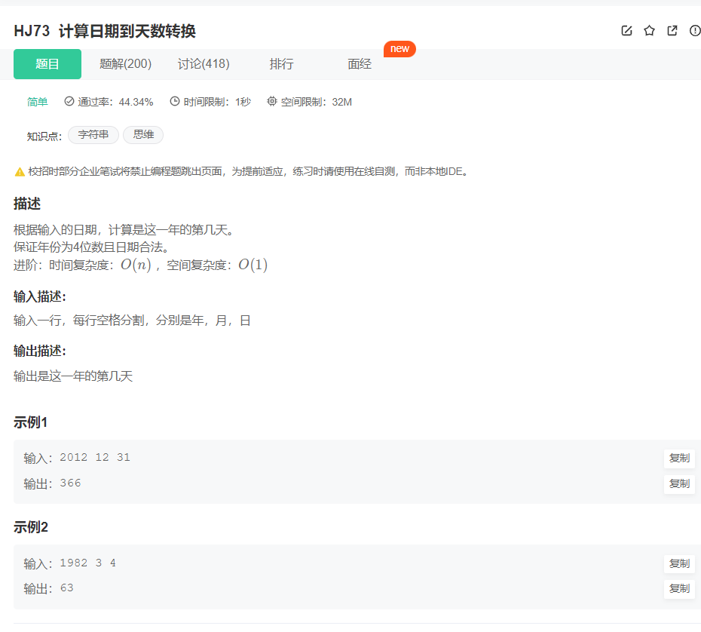Click the clock icon beside 时间限制
This screenshot has height=632, width=701.
(x=173, y=100)
